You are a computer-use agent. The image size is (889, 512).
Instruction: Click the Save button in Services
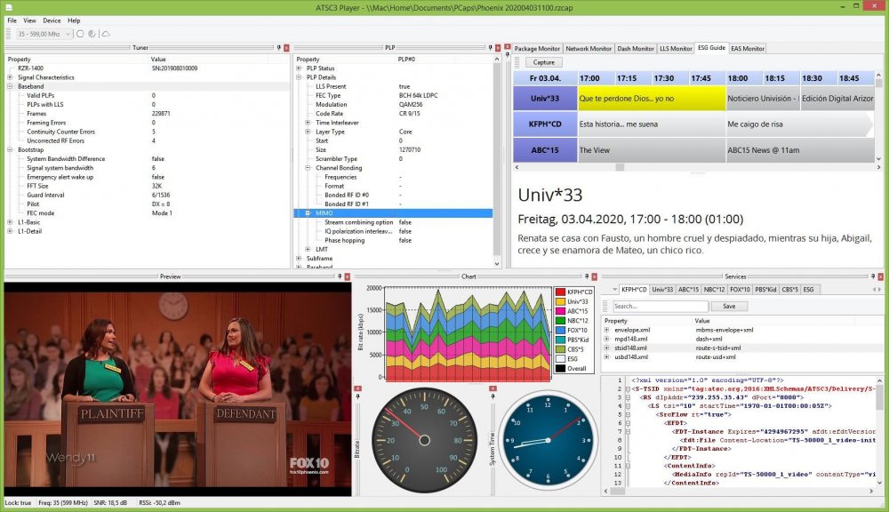click(x=729, y=306)
